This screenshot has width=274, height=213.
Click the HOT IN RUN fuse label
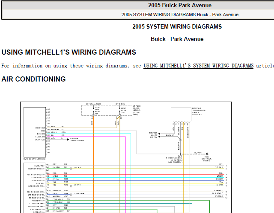pos(120,104)
